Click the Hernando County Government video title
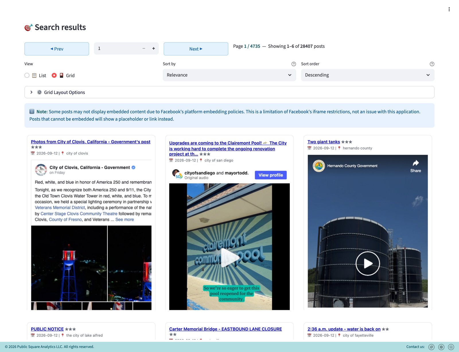459x352 pixels. pos(352,166)
